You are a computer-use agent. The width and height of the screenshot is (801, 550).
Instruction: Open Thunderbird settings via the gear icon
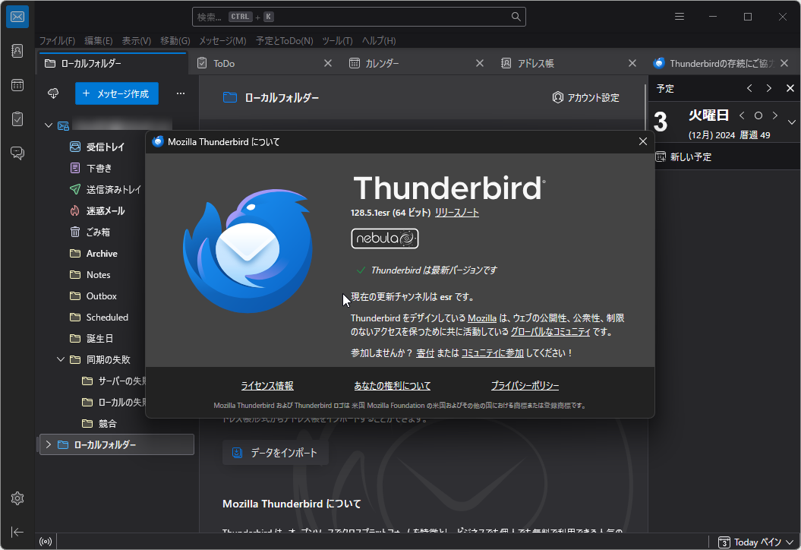click(x=17, y=498)
